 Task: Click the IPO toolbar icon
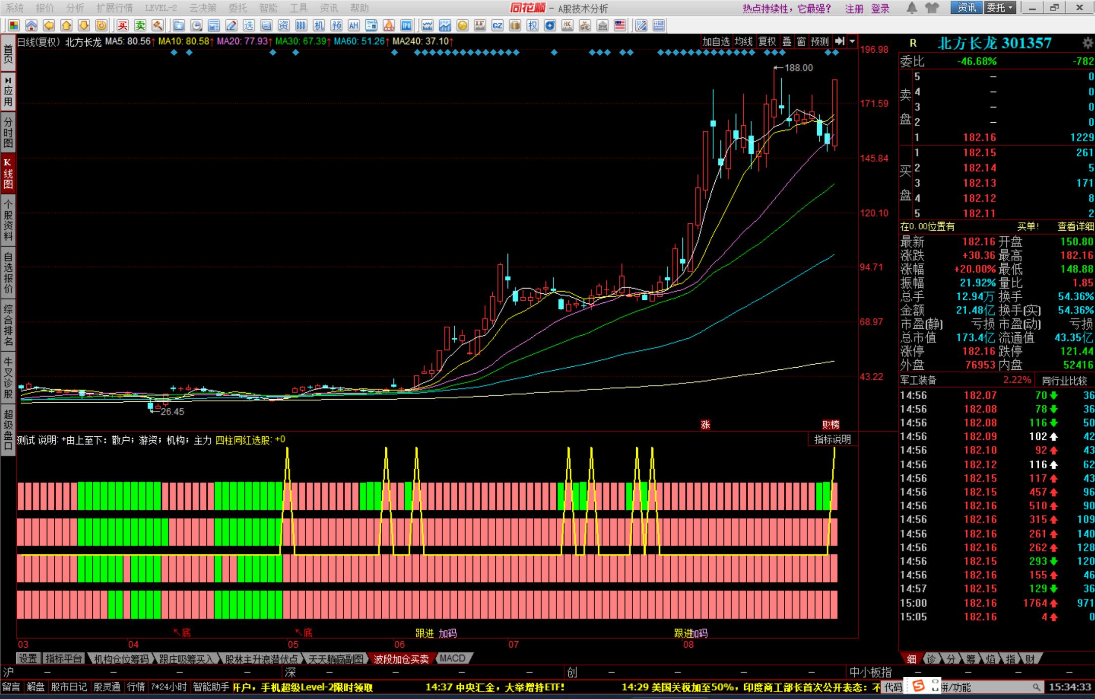pyautogui.click(x=406, y=25)
